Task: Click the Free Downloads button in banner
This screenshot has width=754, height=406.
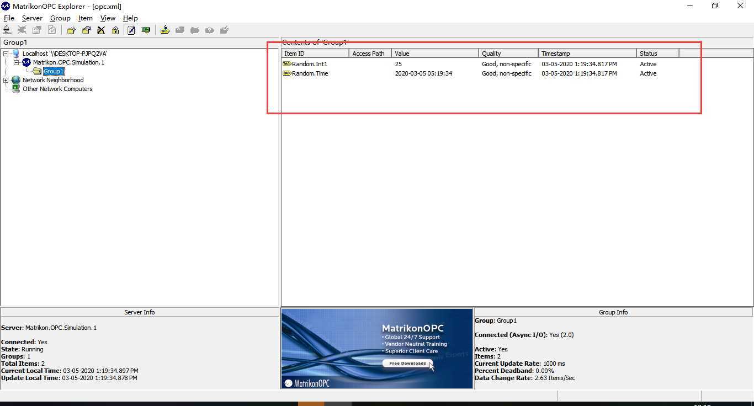Action: pyautogui.click(x=407, y=364)
